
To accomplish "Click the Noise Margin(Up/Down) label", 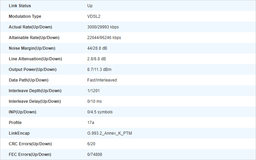I will tap(32, 48).
